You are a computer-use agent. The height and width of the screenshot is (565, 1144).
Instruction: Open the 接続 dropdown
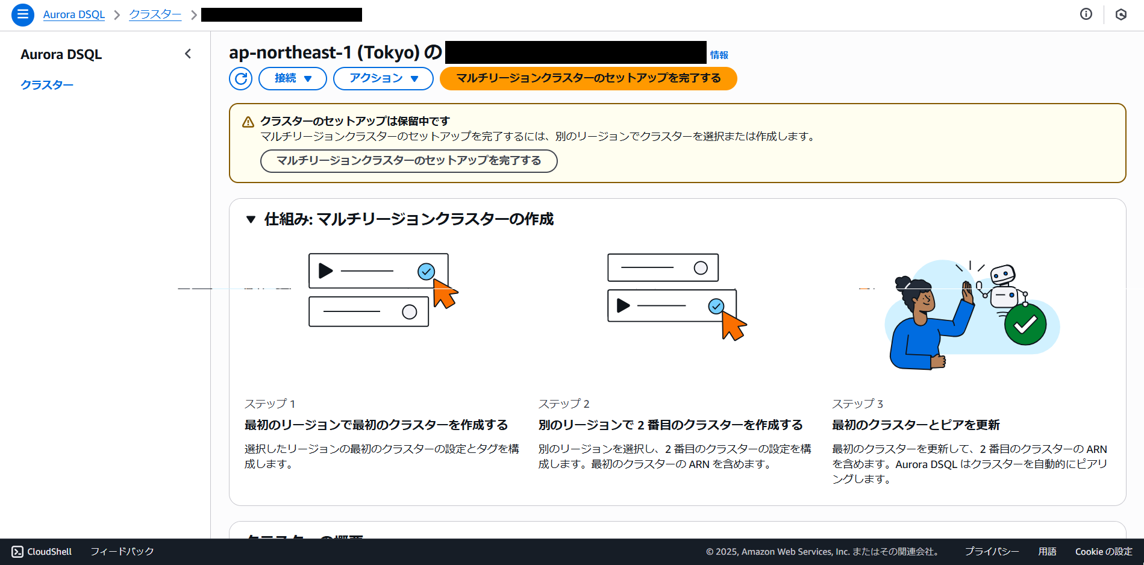(293, 78)
